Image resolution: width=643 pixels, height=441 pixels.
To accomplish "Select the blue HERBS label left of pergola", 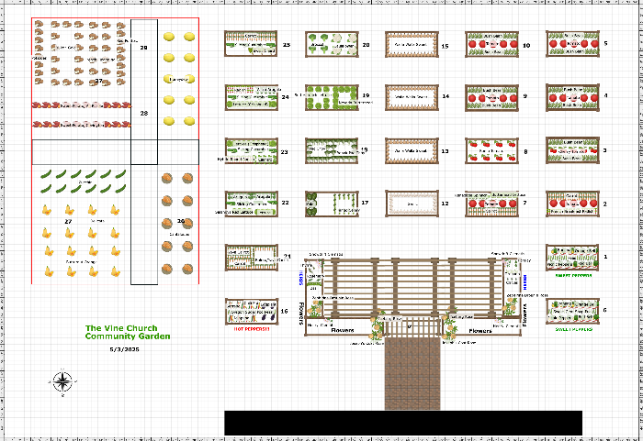I will pos(301,277).
